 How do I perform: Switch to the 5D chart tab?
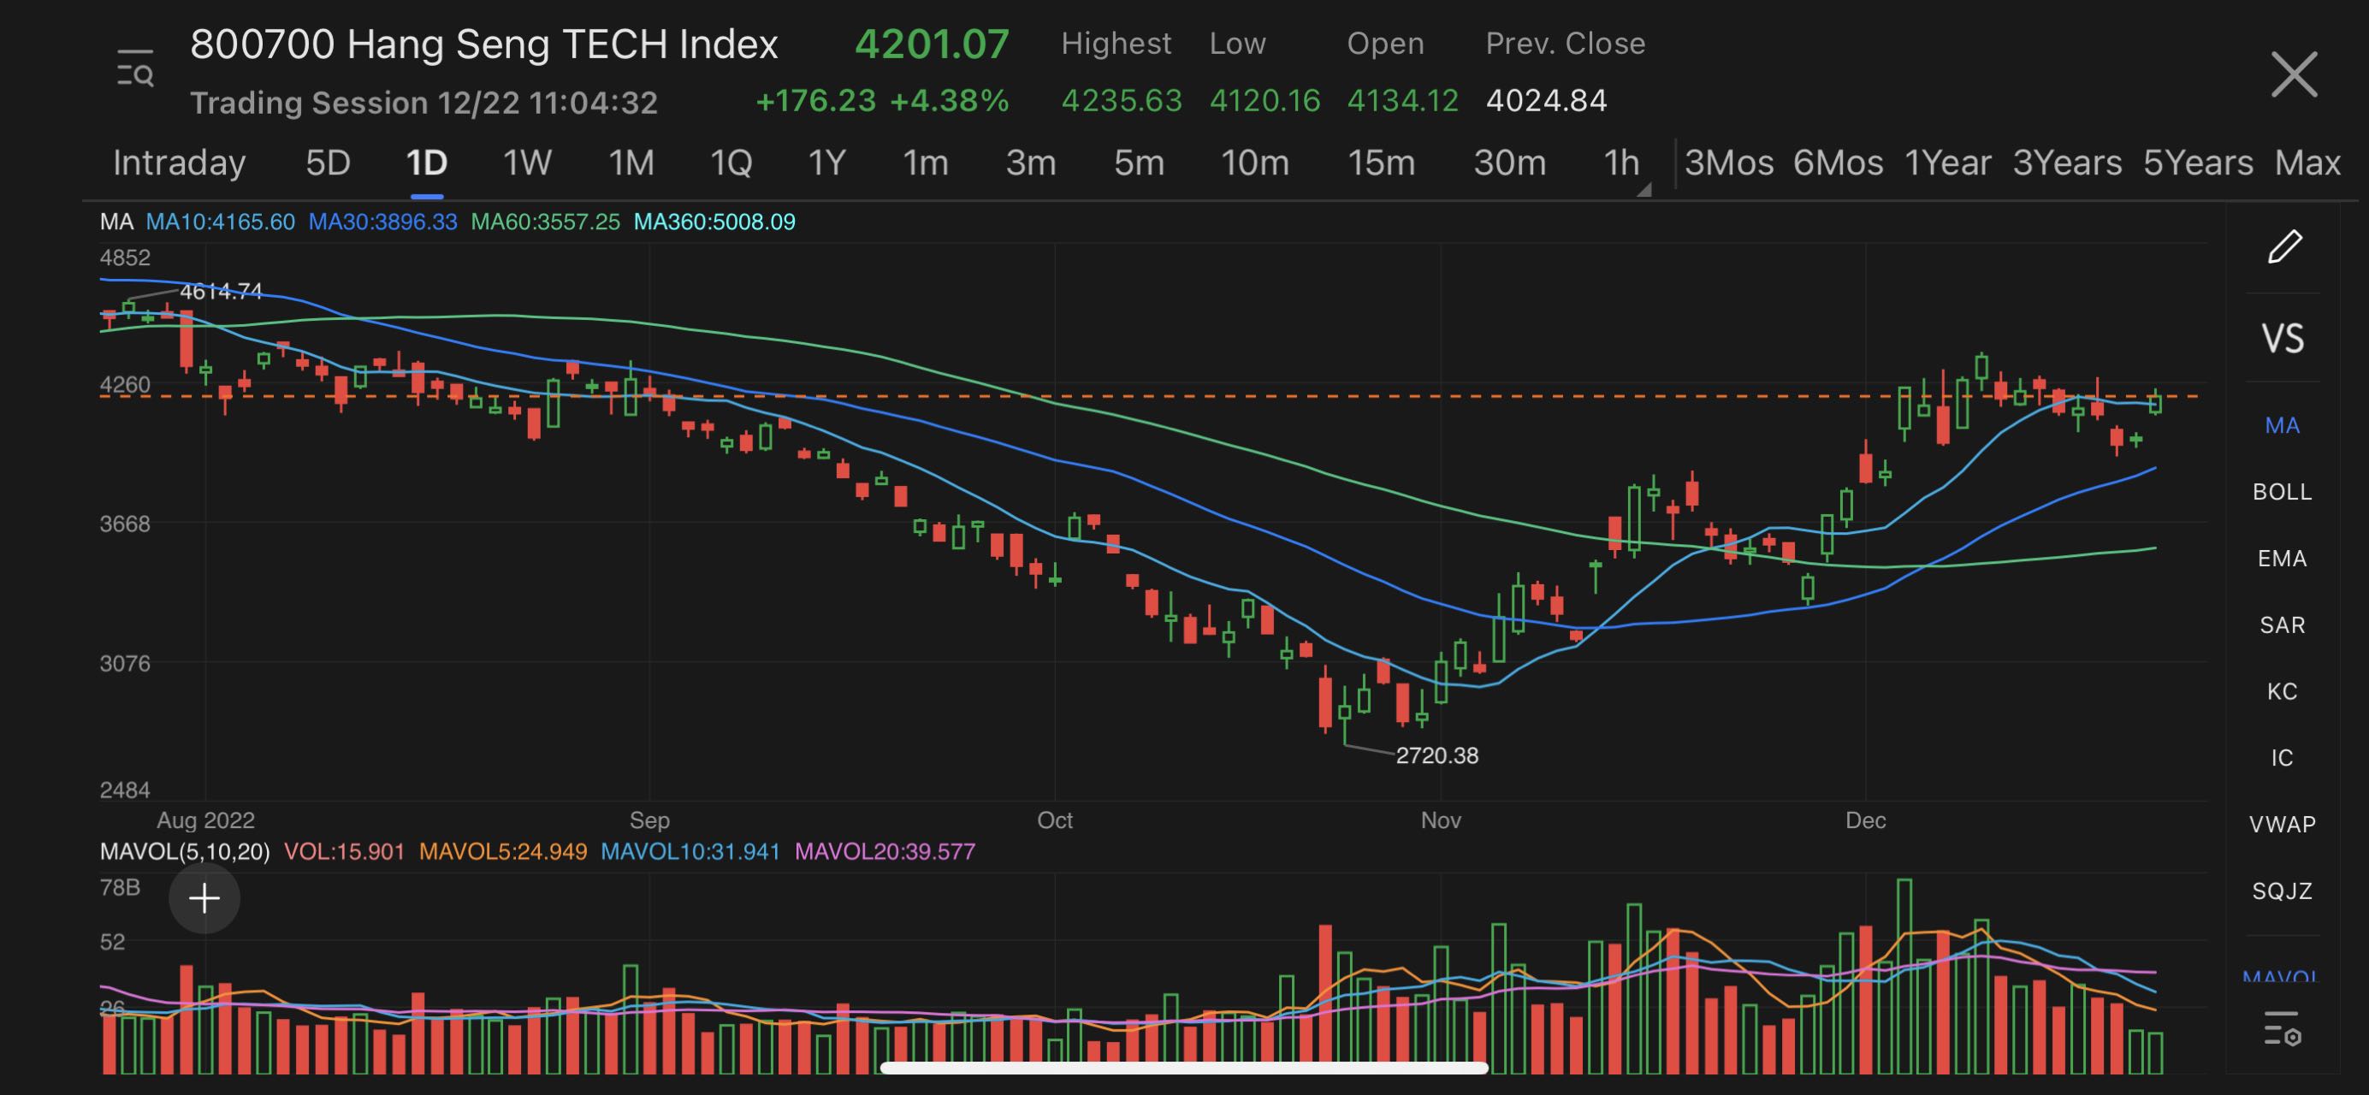[x=329, y=163]
